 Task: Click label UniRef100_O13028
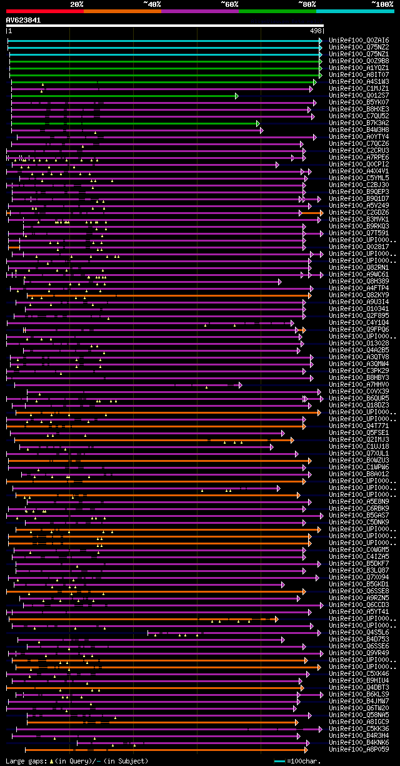359,343
